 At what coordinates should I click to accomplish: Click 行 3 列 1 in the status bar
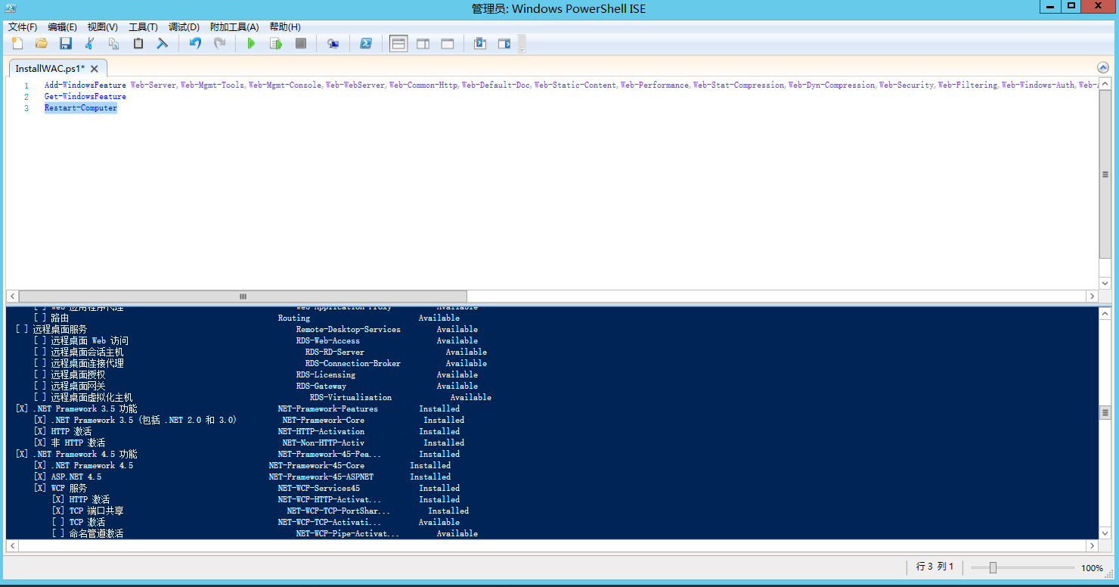tap(935, 567)
